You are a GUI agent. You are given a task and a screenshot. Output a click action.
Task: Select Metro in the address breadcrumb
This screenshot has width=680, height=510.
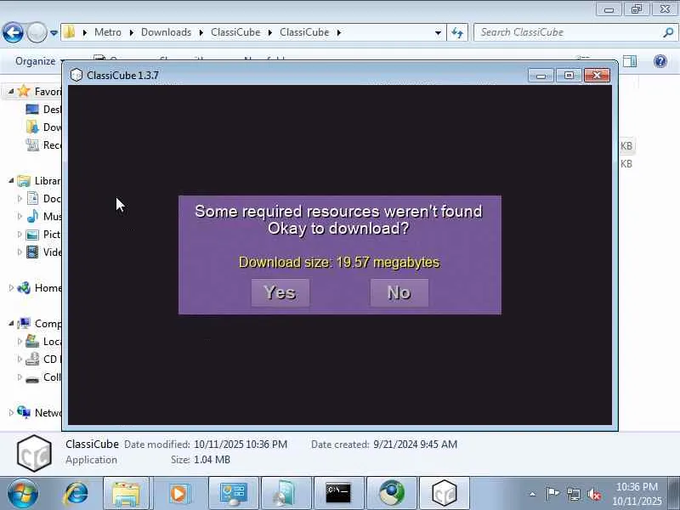point(108,32)
